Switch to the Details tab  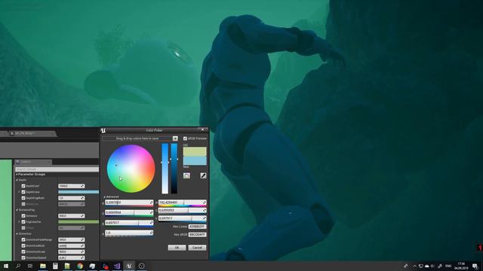pyautogui.click(x=33, y=162)
